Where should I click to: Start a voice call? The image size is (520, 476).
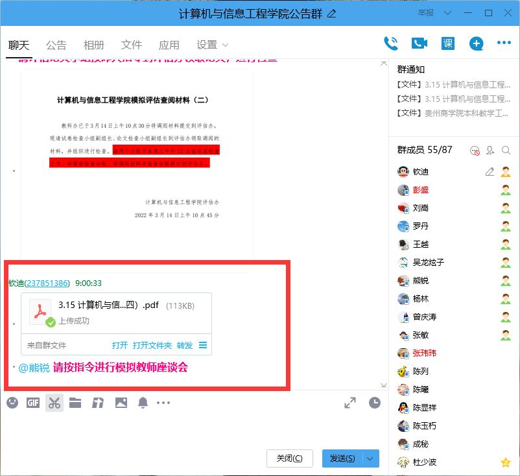click(391, 43)
